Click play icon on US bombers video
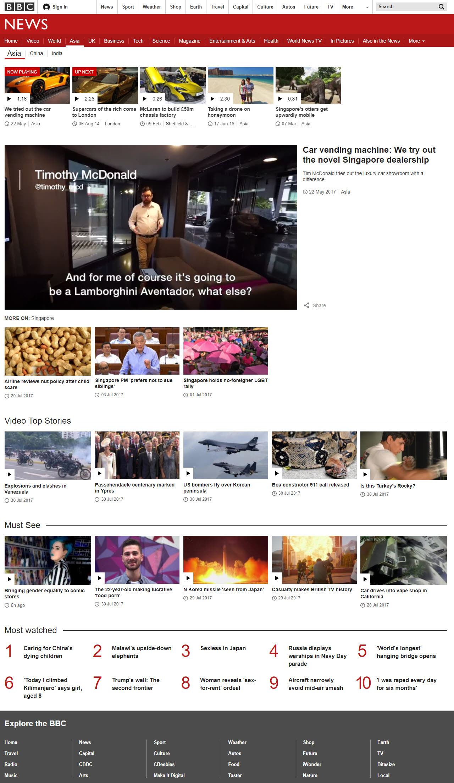The height and width of the screenshot is (783, 454). coord(188,473)
